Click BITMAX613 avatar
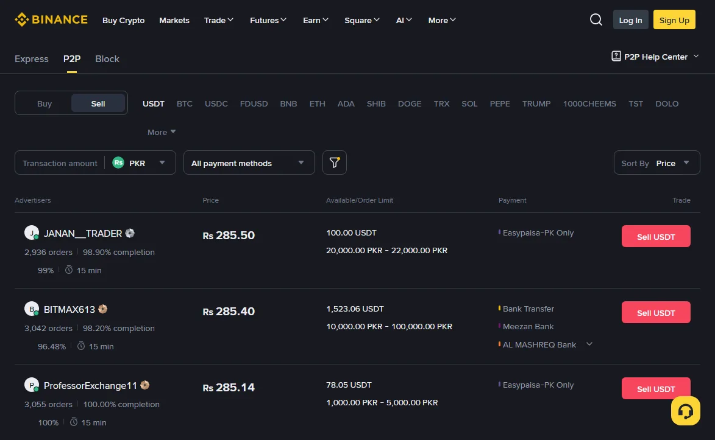Image resolution: width=715 pixels, height=440 pixels. point(32,309)
